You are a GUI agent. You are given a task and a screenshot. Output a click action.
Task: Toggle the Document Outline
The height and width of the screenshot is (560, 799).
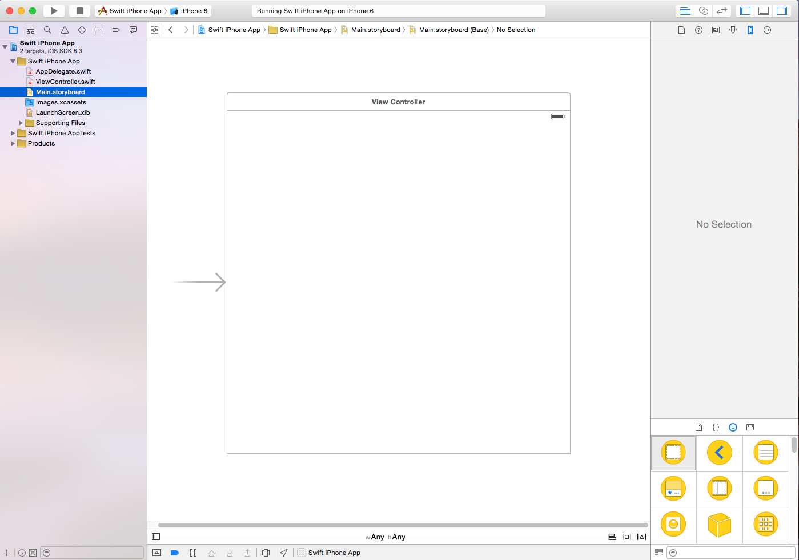[156, 537]
